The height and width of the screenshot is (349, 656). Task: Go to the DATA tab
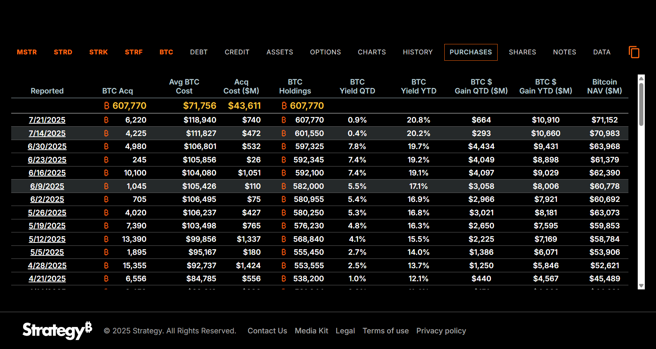[602, 52]
